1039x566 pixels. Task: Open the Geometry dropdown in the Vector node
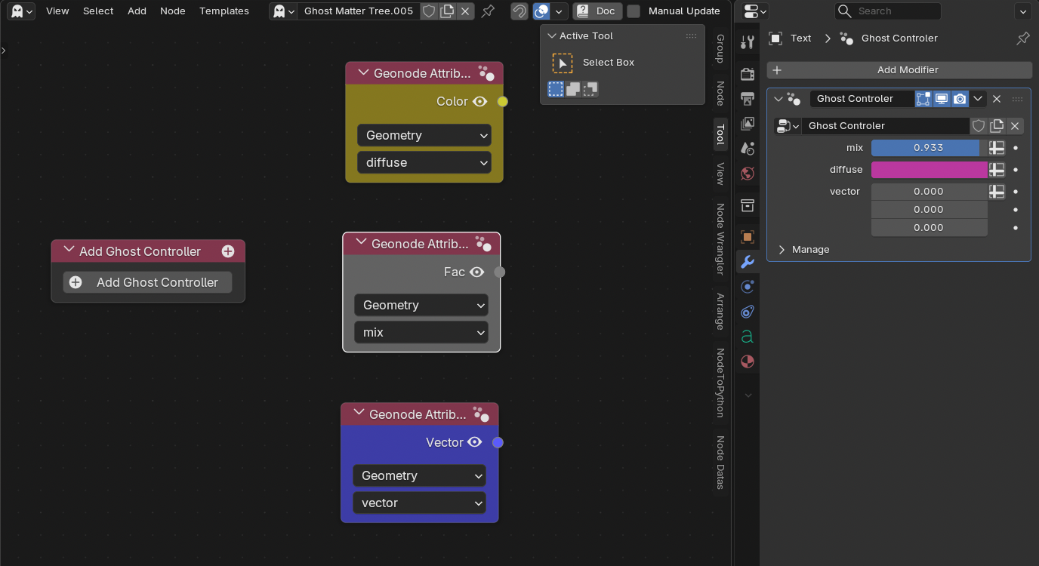tap(419, 475)
